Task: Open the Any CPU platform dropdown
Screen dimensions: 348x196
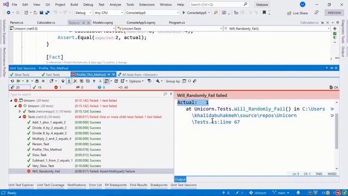Action: [108, 13]
